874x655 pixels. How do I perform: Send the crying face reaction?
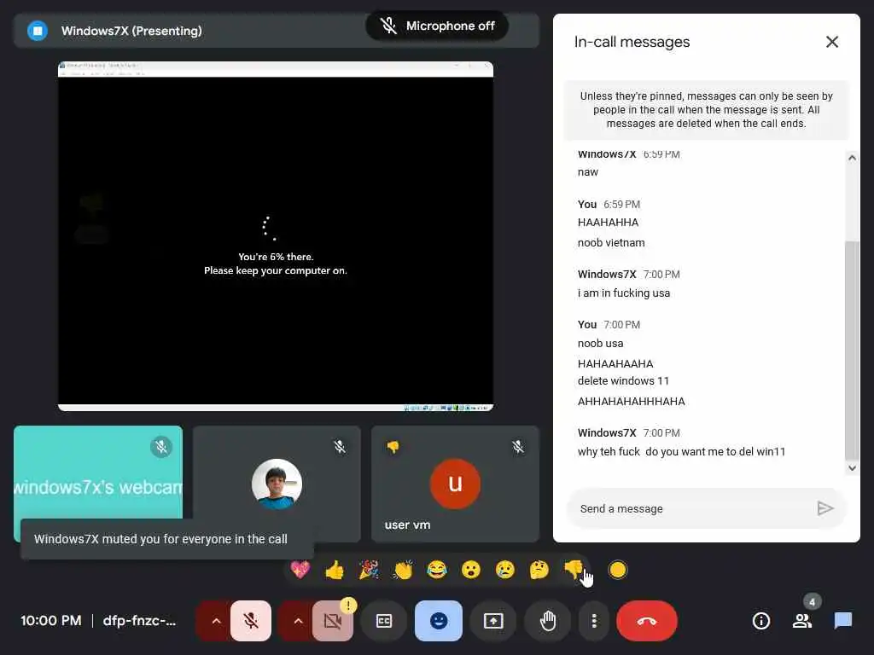[x=505, y=570]
